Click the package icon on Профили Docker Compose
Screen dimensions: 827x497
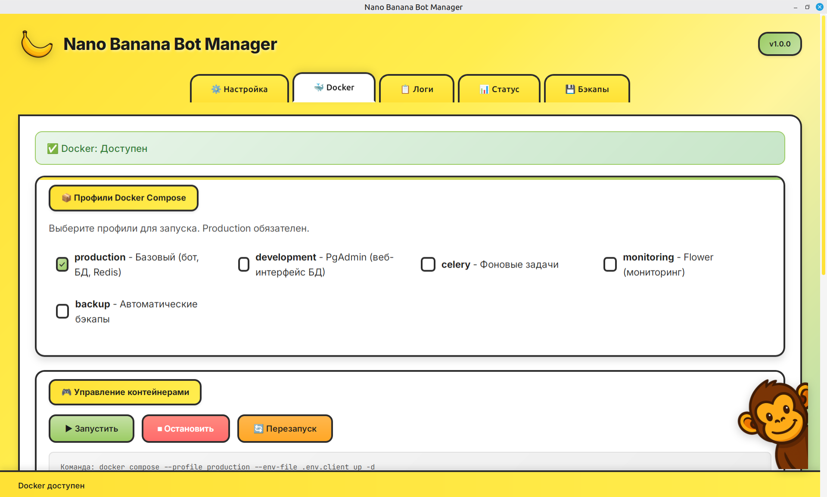click(66, 198)
